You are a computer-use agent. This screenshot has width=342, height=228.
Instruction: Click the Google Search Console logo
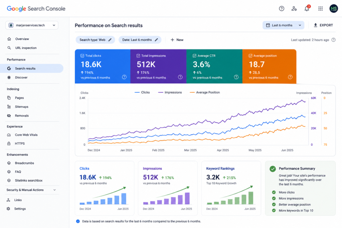point(36,9)
